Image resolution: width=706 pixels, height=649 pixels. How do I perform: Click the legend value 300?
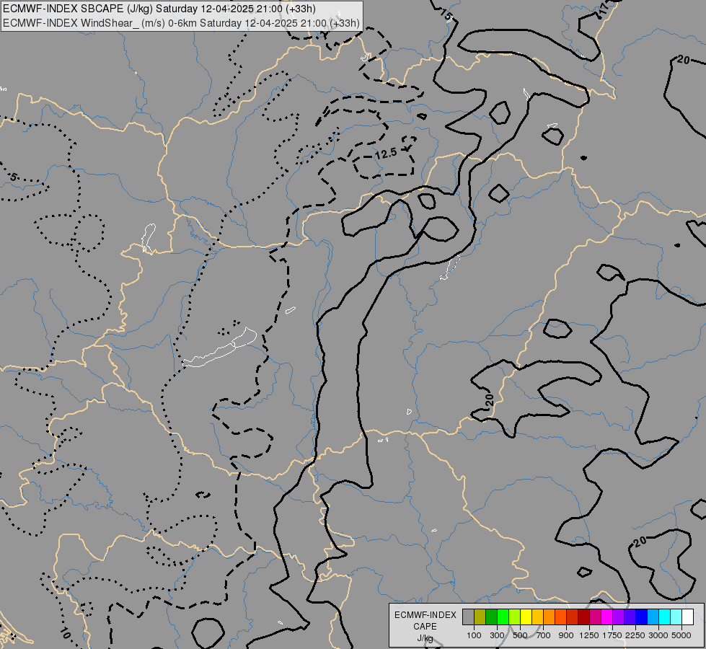click(x=497, y=635)
